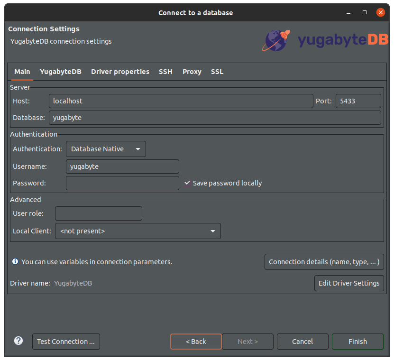Click Test Connection button

66,342
